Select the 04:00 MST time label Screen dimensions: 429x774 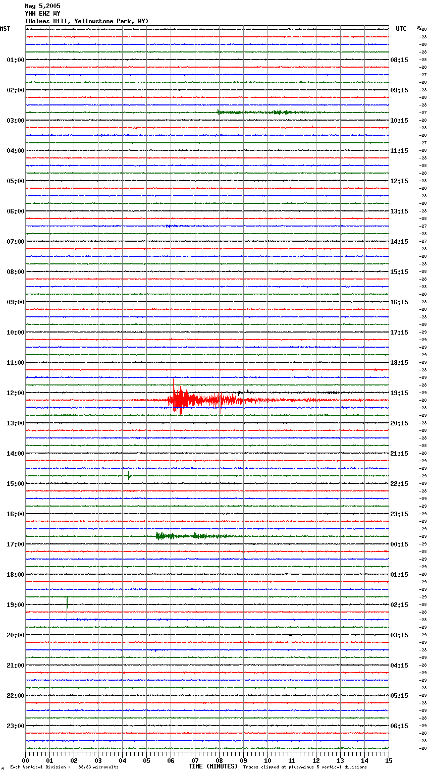tap(16, 151)
